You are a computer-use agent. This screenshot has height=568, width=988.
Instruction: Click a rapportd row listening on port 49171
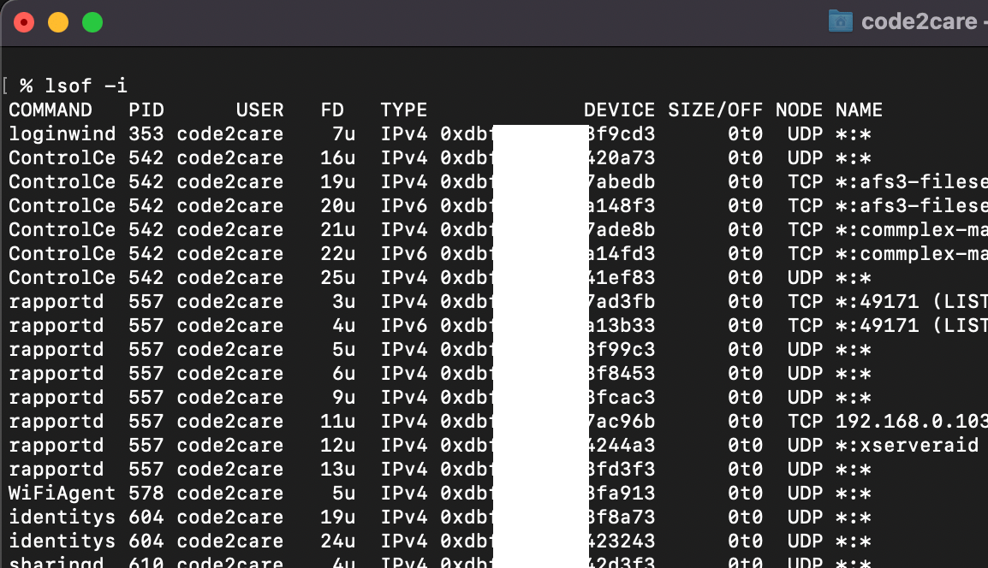tap(51, 301)
